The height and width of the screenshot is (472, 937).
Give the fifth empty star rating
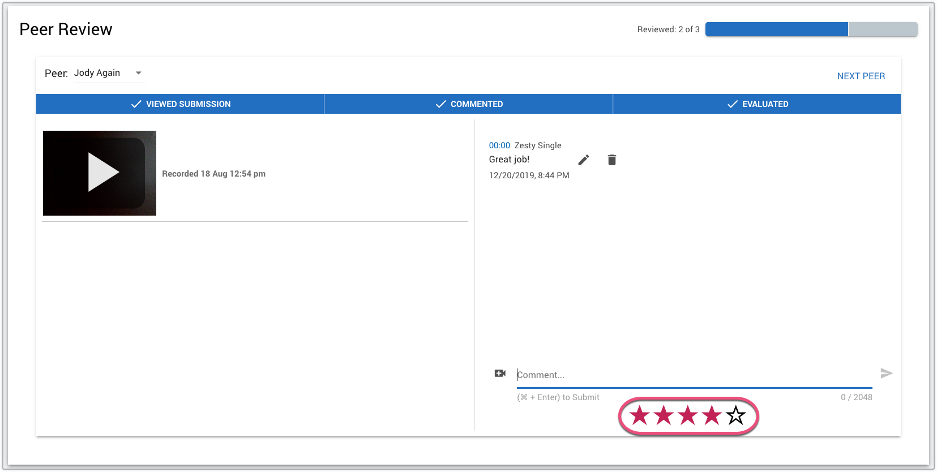(x=736, y=416)
